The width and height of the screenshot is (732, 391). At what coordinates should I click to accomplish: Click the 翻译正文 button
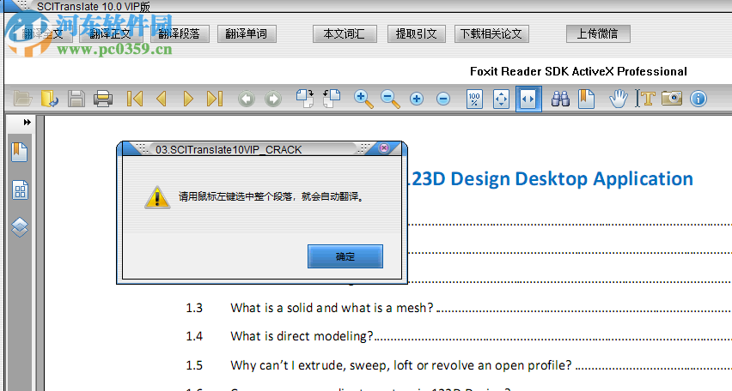[110, 33]
